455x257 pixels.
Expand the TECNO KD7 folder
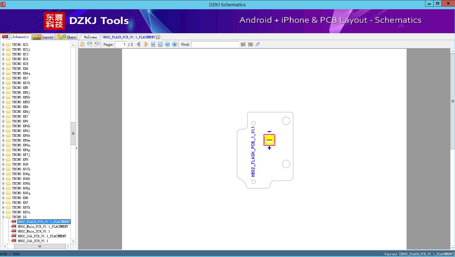click(3, 78)
